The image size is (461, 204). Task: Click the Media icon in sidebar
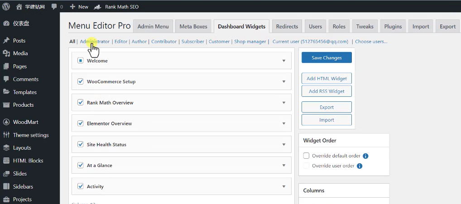tap(6, 53)
